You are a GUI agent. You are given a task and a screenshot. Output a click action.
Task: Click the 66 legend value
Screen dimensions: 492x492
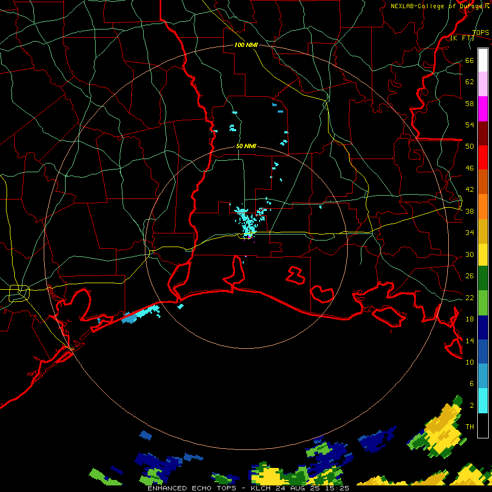coord(470,61)
